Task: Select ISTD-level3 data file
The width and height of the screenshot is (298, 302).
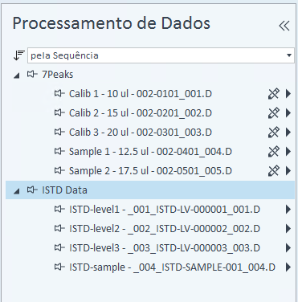Action: click(x=165, y=248)
